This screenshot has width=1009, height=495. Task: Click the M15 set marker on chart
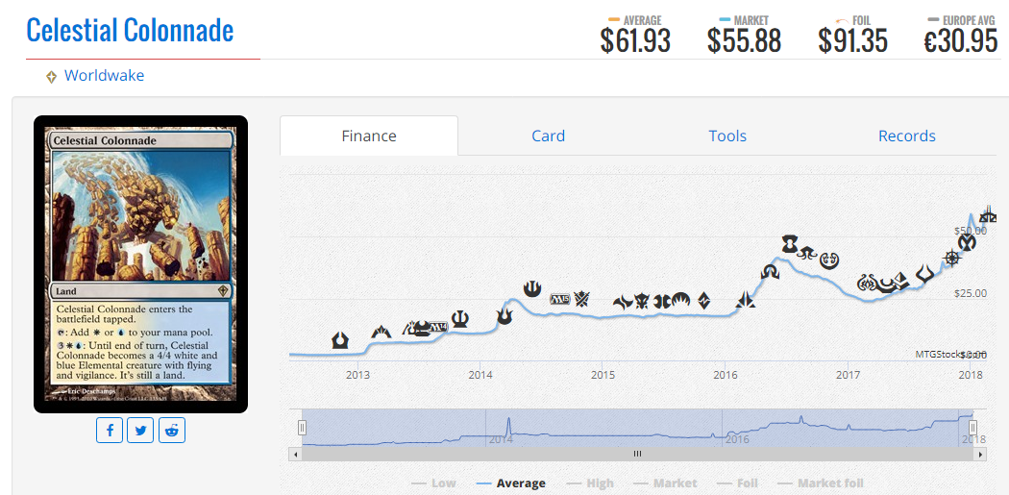pos(560,299)
